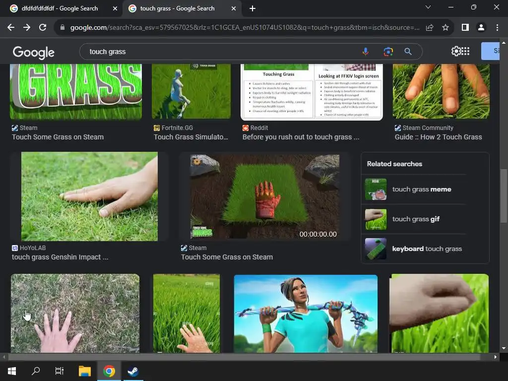Close the dfdfdfdfdfdf Google Search tab
The height and width of the screenshot is (381, 508).
[x=115, y=8]
